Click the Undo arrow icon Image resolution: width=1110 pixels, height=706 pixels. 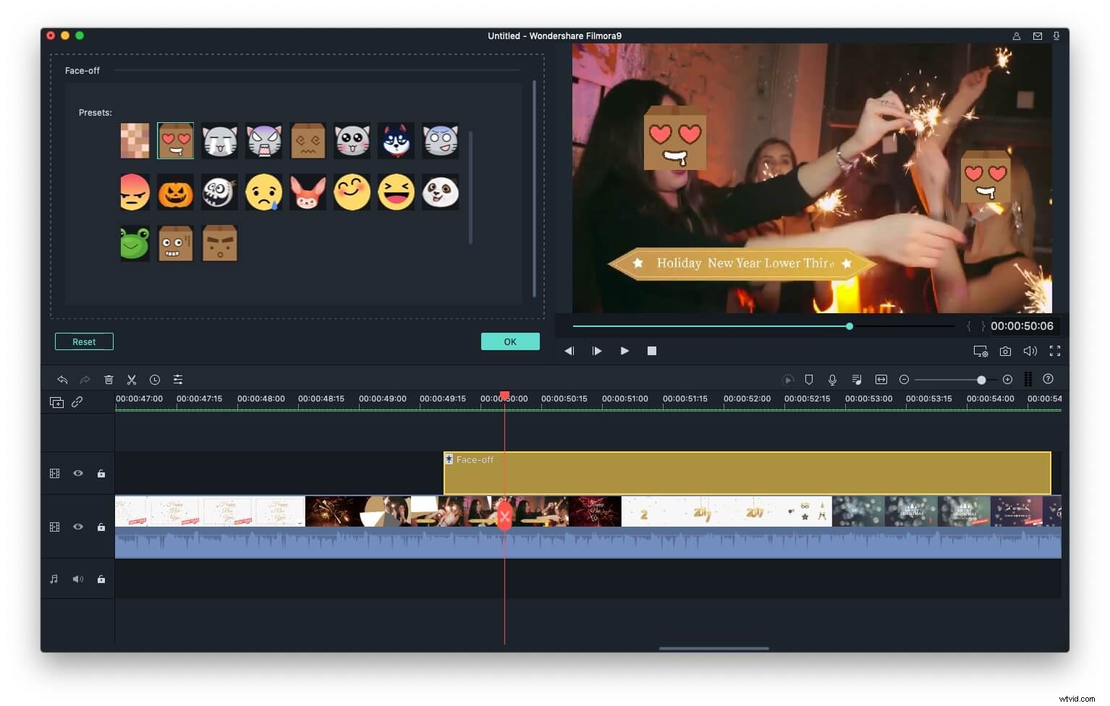(x=62, y=379)
